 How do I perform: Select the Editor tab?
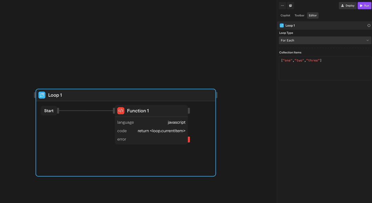(313, 15)
